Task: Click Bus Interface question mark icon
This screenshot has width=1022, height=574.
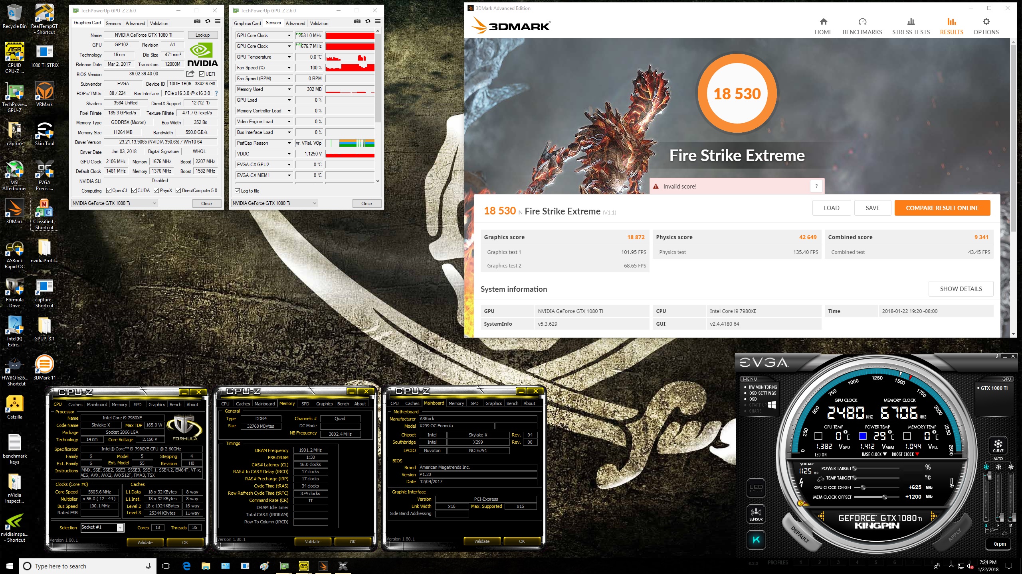Action: [216, 93]
